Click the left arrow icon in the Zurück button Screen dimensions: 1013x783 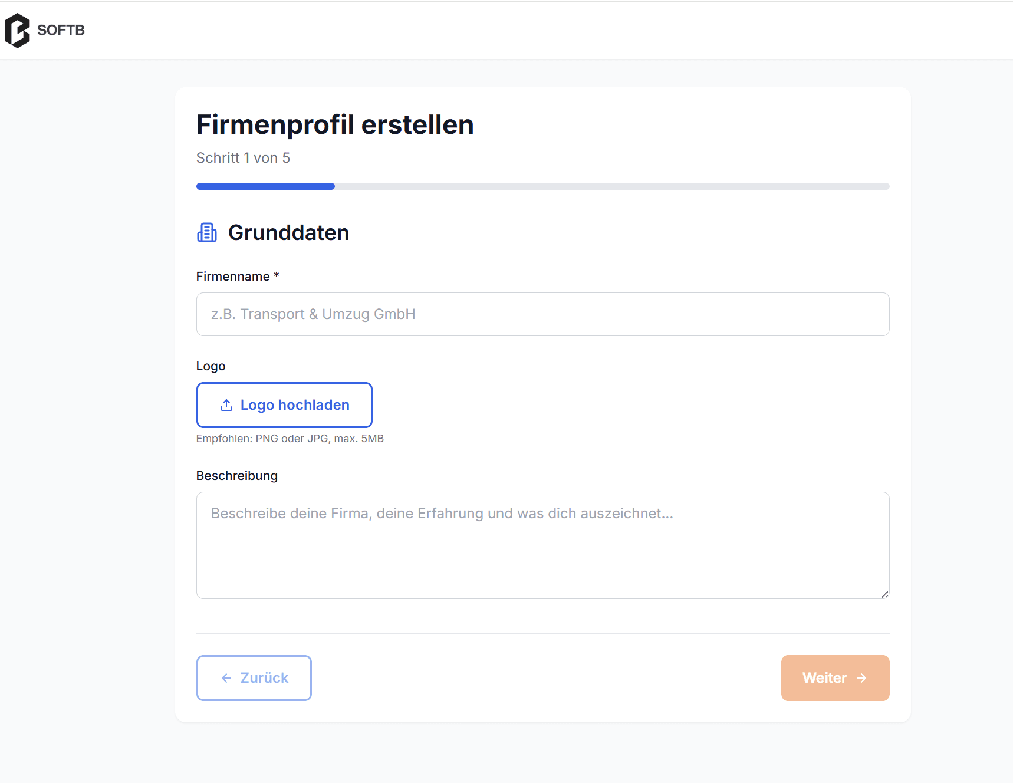pos(226,678)
